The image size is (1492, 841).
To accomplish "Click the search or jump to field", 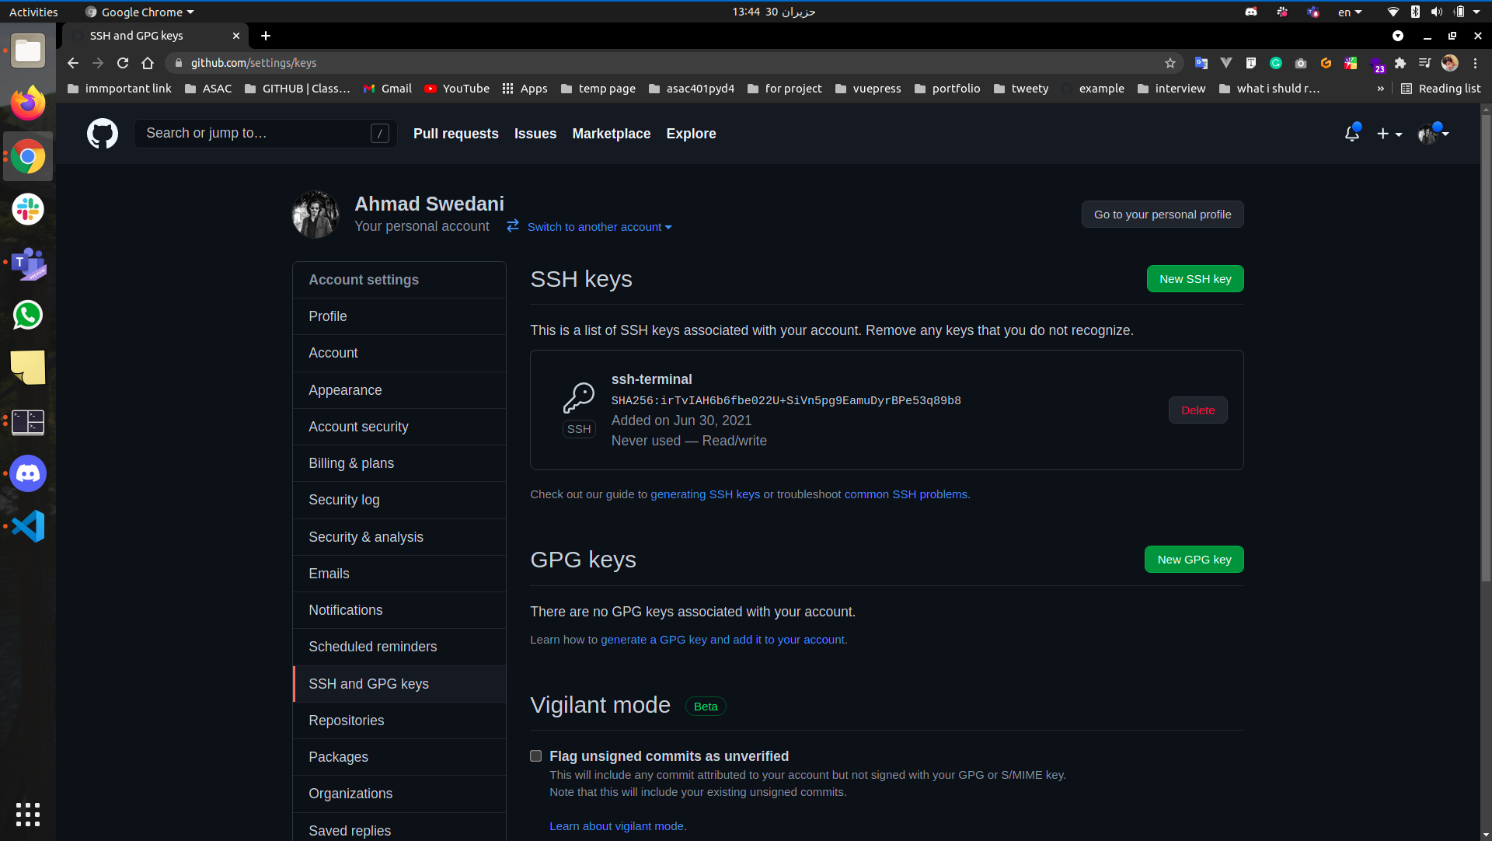I will [264, 133].
